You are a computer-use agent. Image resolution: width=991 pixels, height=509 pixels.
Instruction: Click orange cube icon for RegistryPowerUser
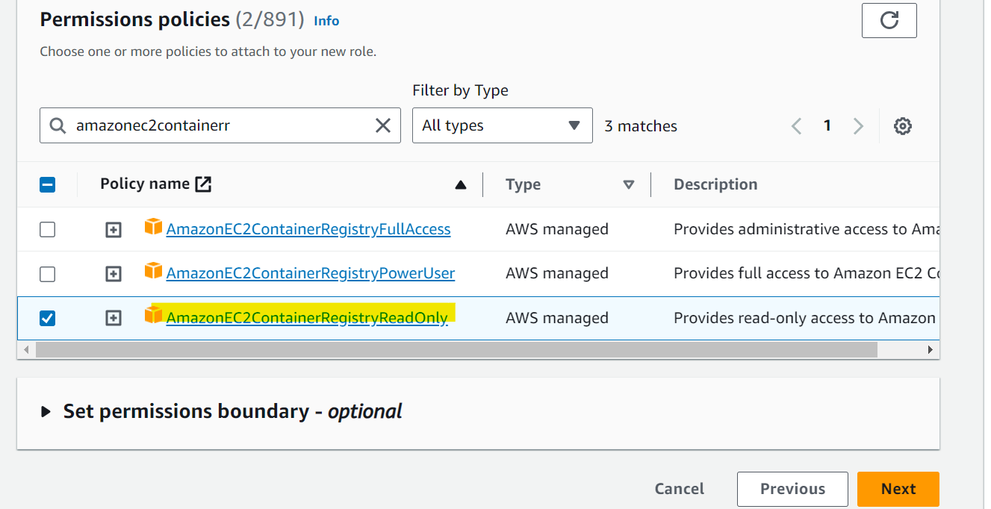coord(153,271)
